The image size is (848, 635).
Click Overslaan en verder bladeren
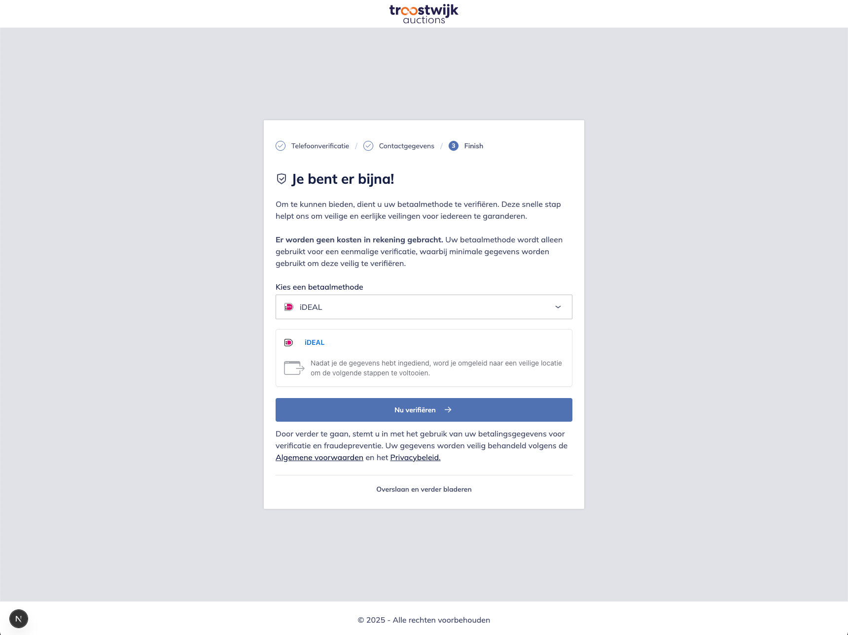click(424, 489)
